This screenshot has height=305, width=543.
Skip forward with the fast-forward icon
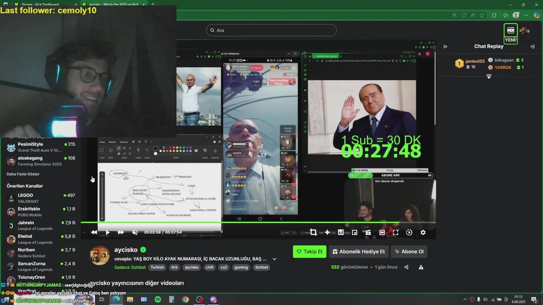(x=121, y=232)
